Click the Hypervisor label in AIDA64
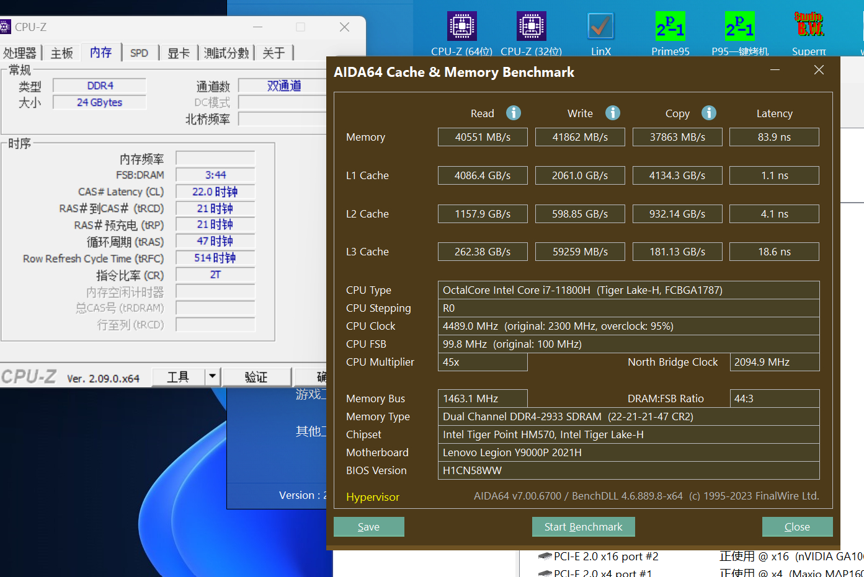Viewport: 864px width, 577px height. click(x=373, y=497)
